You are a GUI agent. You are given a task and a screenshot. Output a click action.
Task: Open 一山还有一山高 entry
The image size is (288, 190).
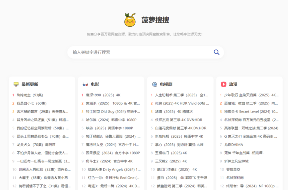coord(43,161)
